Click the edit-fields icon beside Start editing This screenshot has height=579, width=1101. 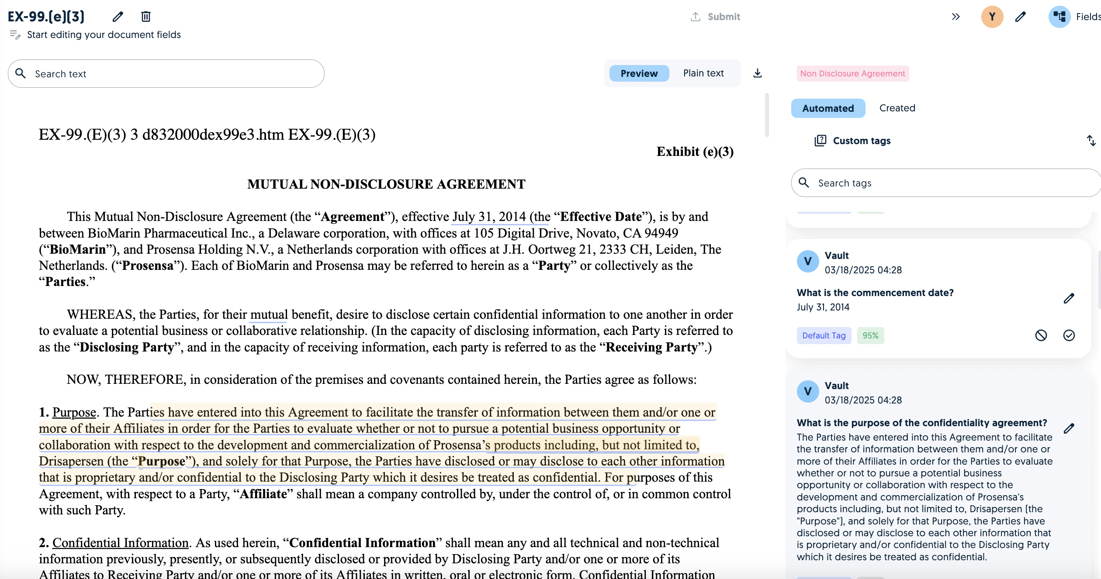[x=15, y=34]
